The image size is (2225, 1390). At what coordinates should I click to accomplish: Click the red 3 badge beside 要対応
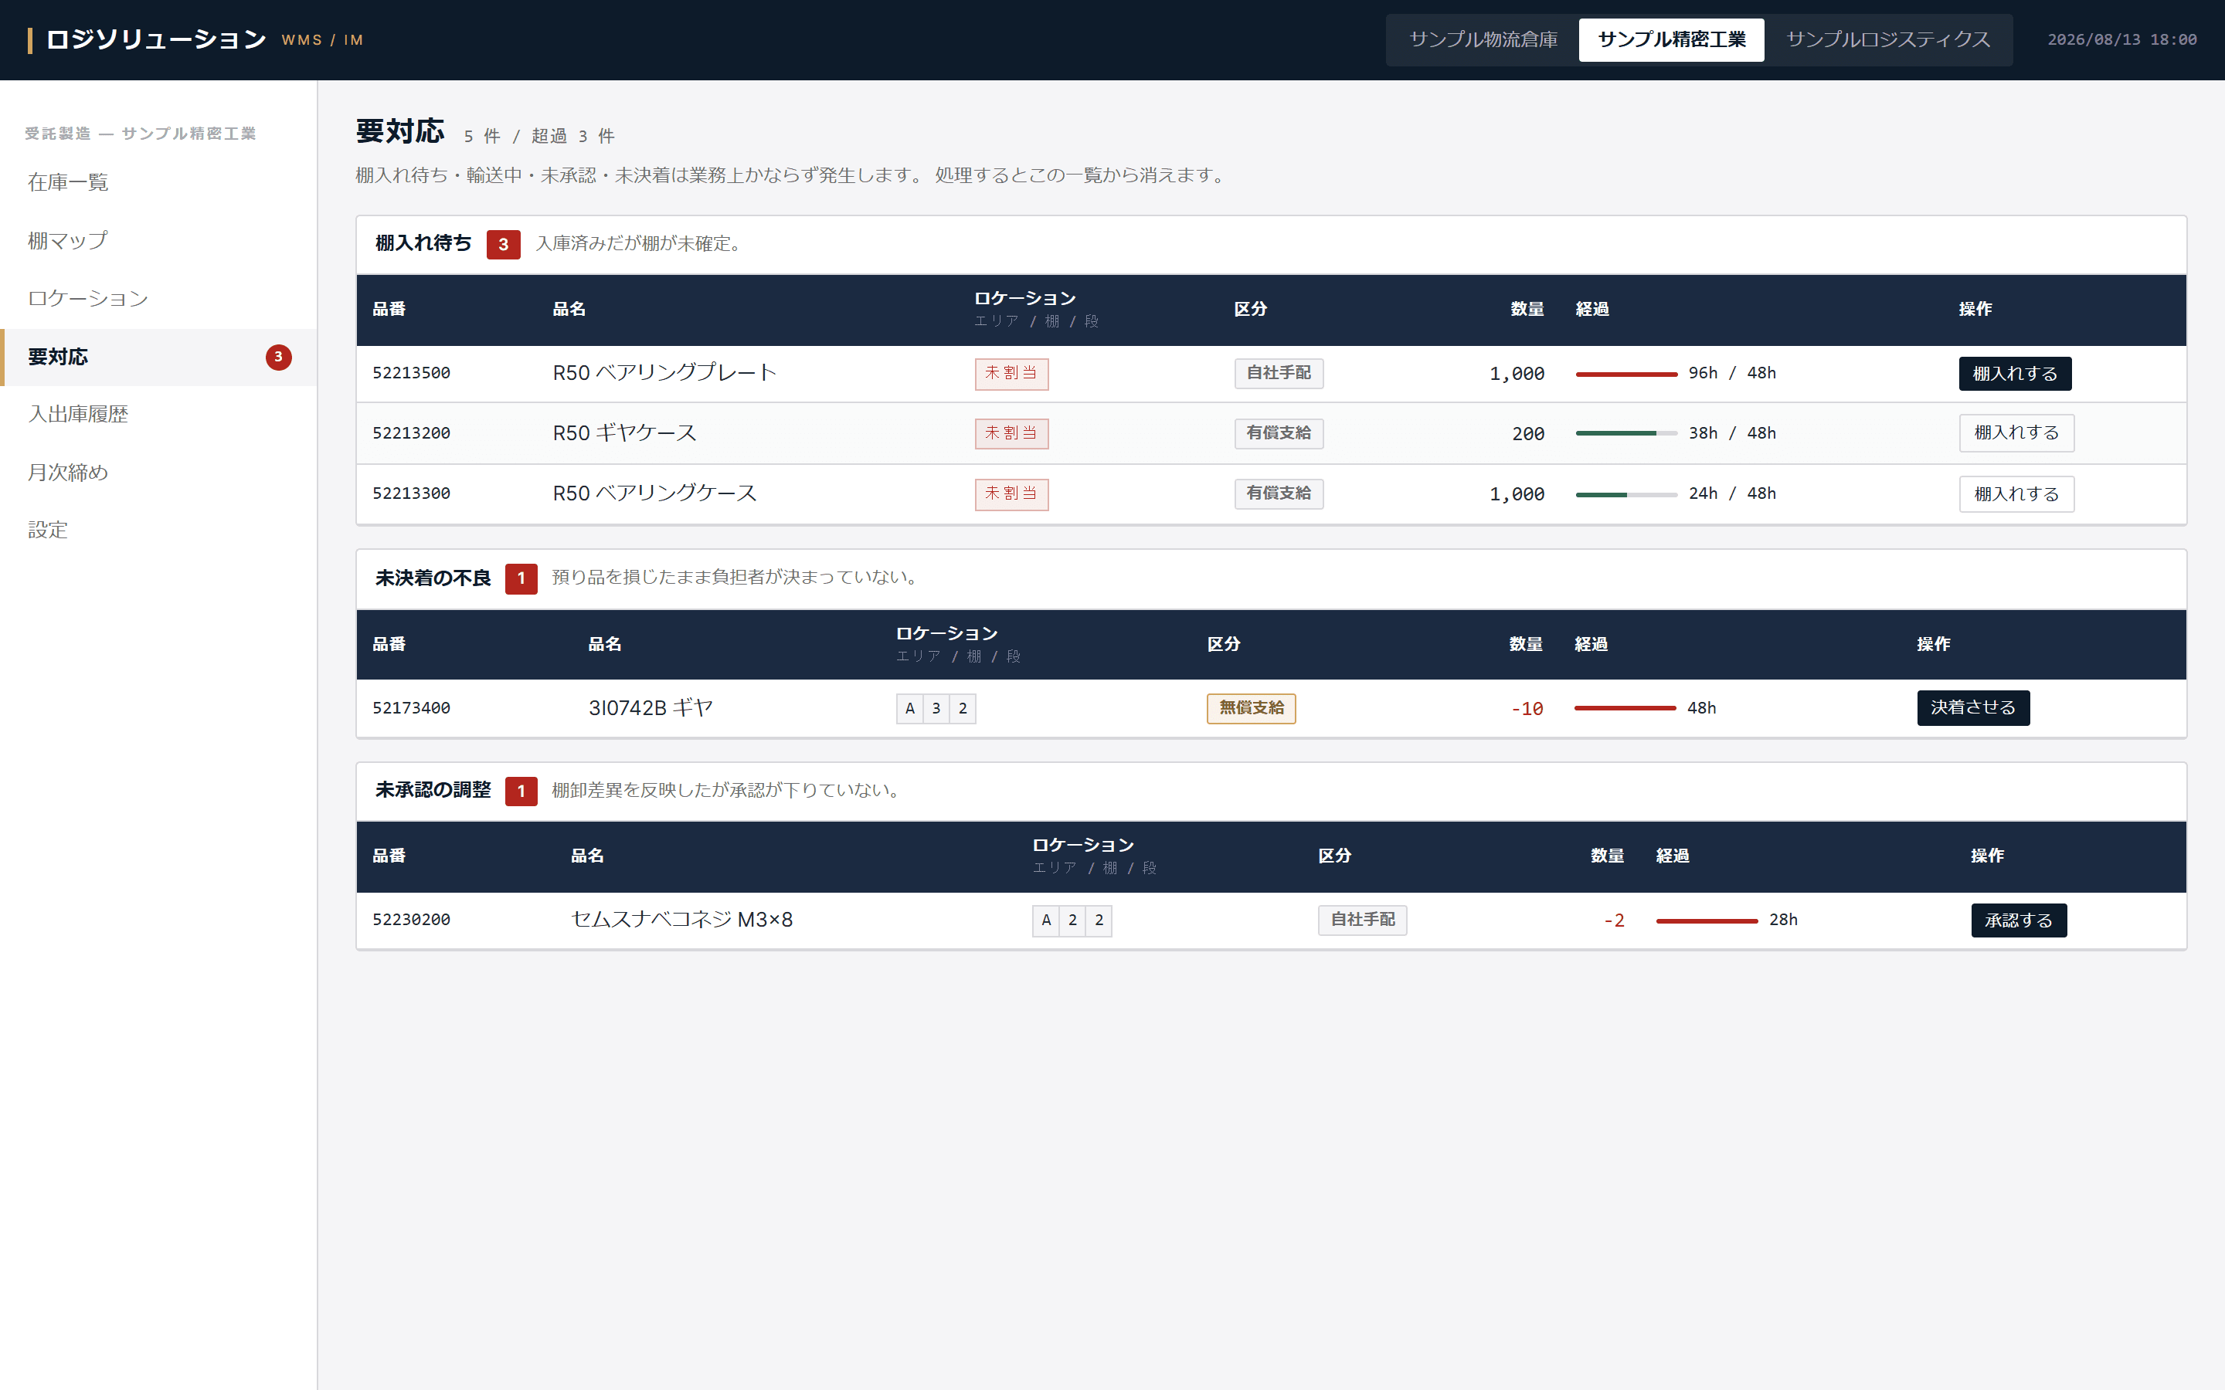point(279,357)
